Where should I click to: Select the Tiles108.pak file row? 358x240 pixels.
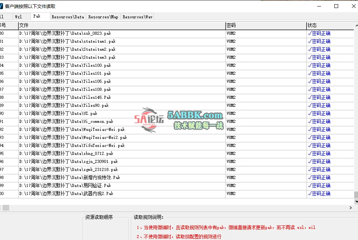click(177, 89)
